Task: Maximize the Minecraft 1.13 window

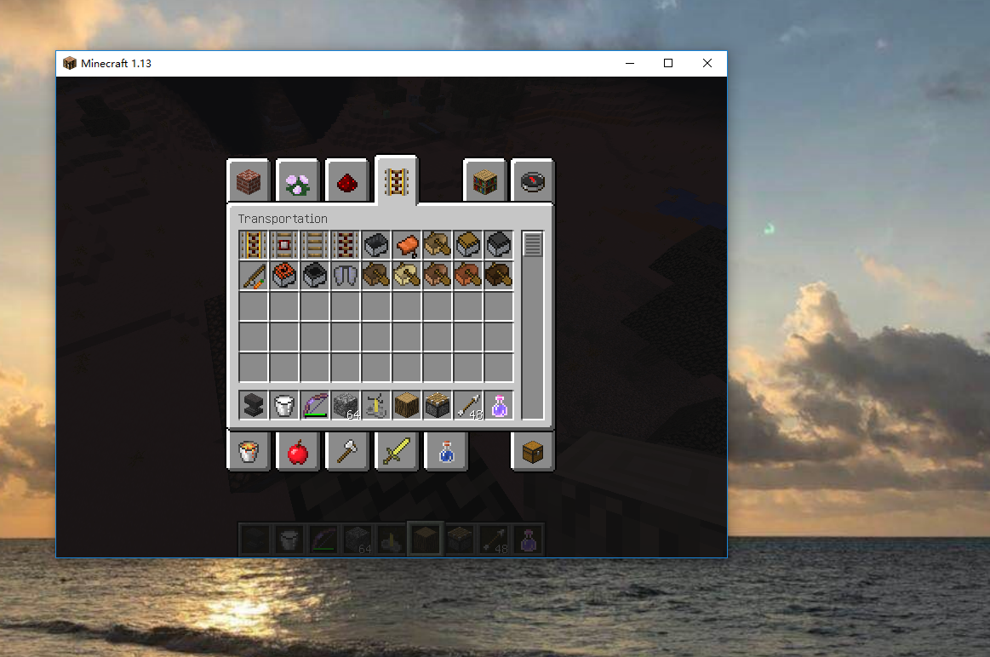Action: tap(668, 63)
